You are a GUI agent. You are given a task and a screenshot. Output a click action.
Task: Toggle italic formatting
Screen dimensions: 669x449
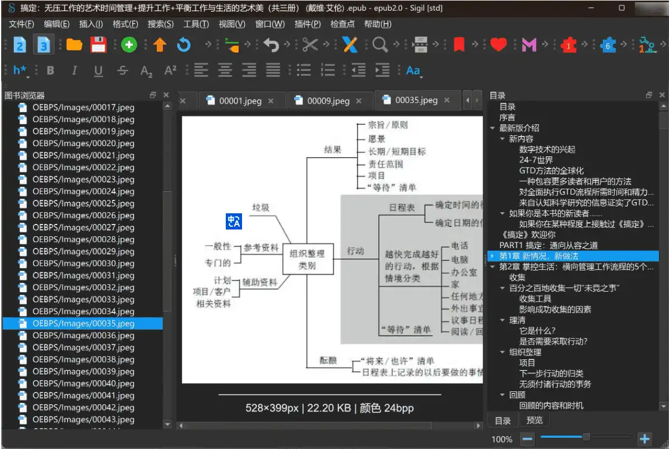[74, 71]
